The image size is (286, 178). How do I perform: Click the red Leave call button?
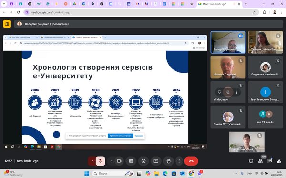191,161
